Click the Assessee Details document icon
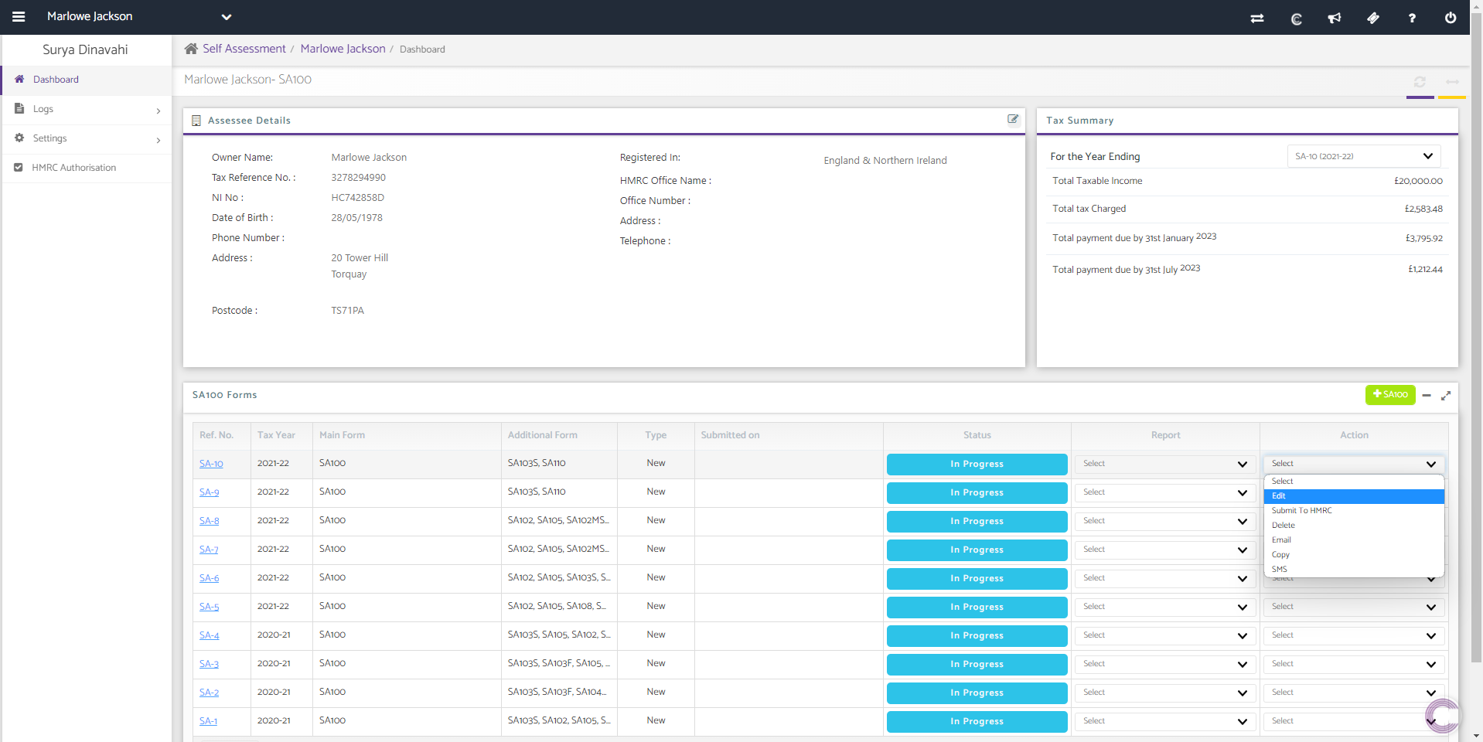The height and width of the screenshot is (742, 1483). 196,121
